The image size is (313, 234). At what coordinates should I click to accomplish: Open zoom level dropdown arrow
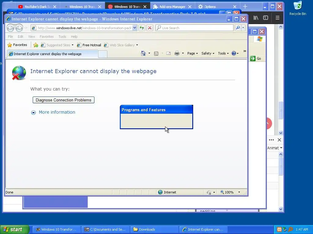point(239,192)
